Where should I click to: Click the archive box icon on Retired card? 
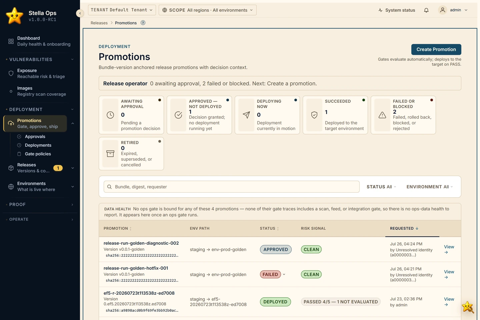[110, 154]
